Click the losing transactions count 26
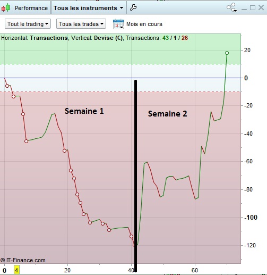This screenshot has height=275, width=267. click(x=185, y=38)
